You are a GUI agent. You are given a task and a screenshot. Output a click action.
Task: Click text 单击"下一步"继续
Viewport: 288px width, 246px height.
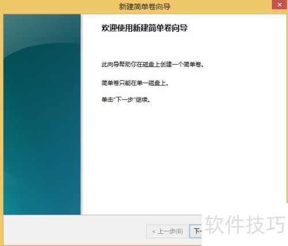point(126,100)
